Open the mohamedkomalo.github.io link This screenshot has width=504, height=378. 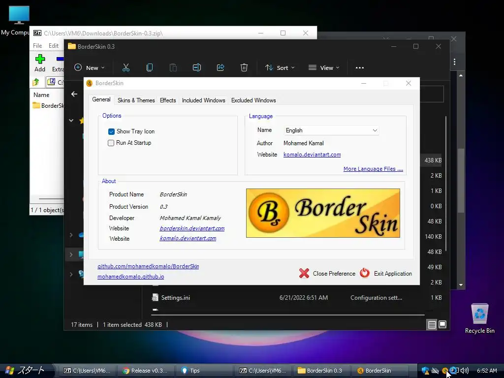tap(130, 277)
